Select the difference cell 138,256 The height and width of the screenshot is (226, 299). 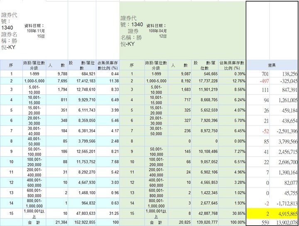pos(284,74)
